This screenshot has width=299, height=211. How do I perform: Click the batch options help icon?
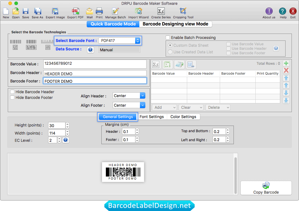(276, 48)
